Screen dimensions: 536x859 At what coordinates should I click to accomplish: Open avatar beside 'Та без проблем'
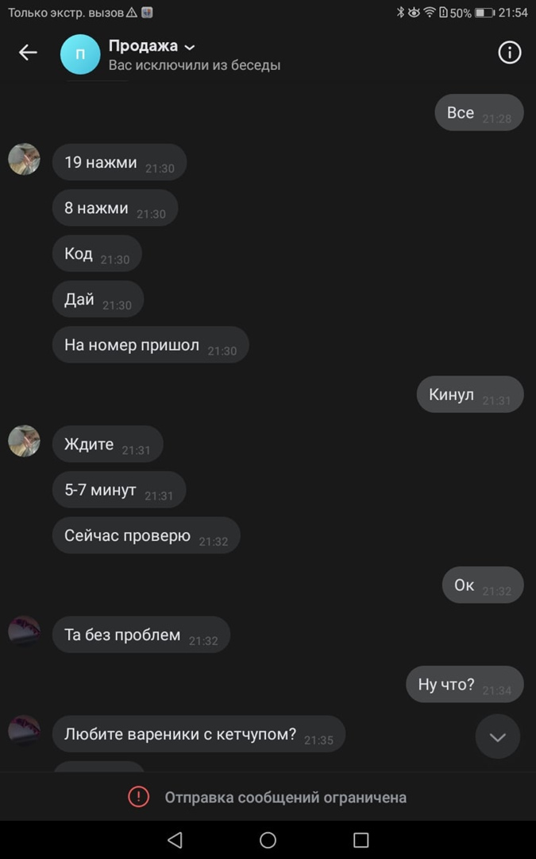click(x=24, y=632)
